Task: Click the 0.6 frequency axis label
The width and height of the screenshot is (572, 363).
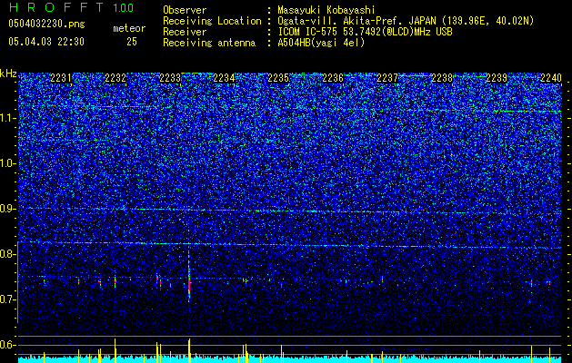Action: pyautogui.click(x=7, y=345)
